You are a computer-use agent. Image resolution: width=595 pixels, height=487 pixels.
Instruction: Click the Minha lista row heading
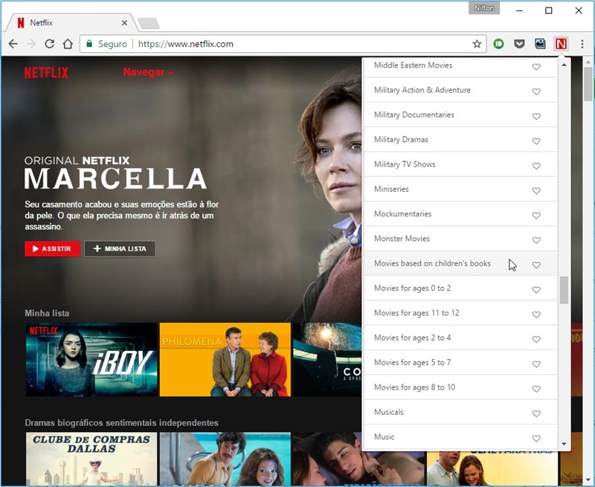(47, 313)
